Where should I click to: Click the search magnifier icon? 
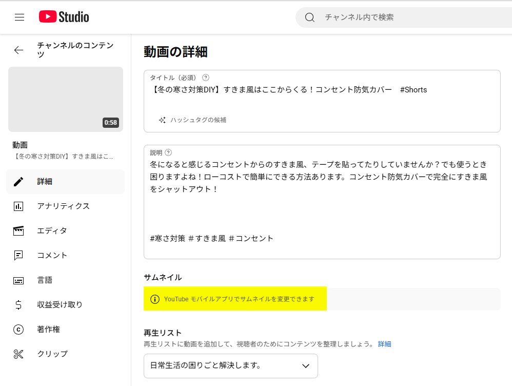309,17
